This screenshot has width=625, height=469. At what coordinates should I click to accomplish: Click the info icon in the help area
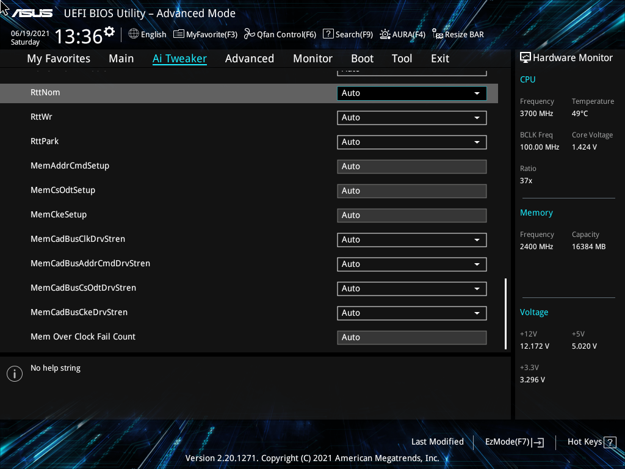pyautogui.click(x=14, y=373)
